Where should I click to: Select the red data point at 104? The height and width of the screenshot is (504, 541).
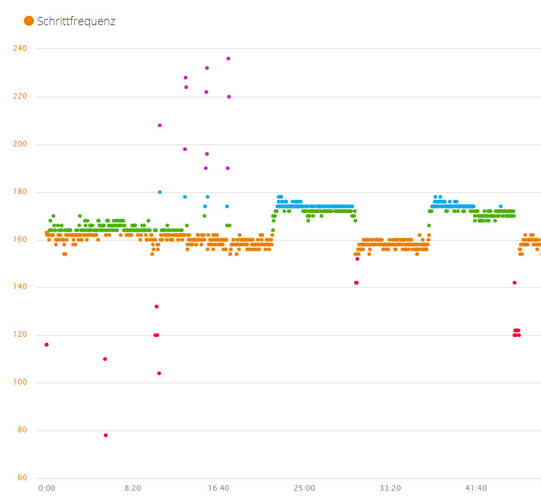pyautogui.click(x=159, y=373)
